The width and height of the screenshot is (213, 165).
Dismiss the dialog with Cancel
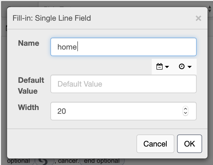coord(155,144)
